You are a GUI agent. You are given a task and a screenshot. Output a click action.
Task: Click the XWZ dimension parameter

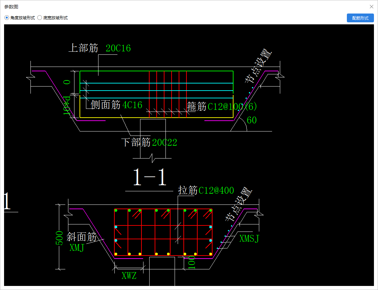[x=129, y=275]
